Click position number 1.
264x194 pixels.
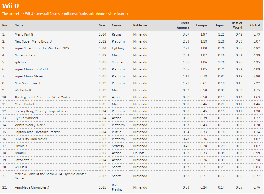4,34
